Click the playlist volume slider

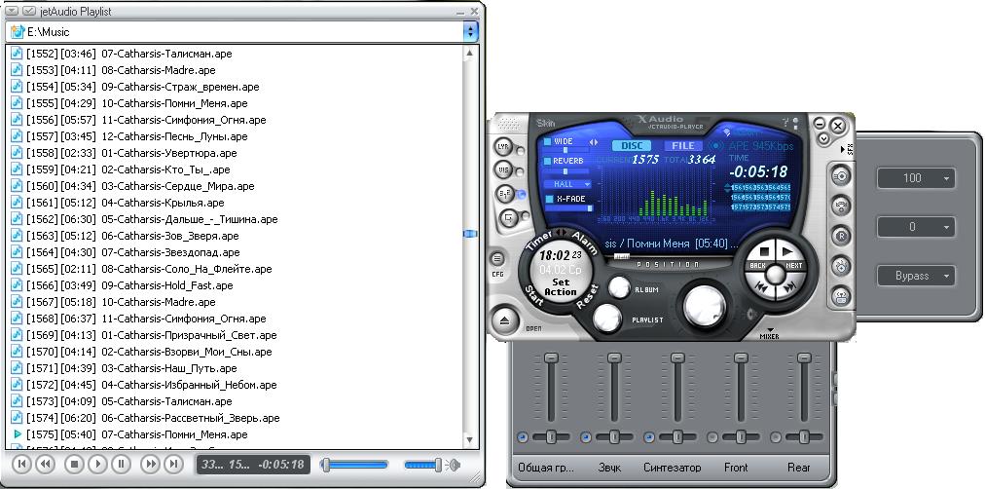pos(423,465)
